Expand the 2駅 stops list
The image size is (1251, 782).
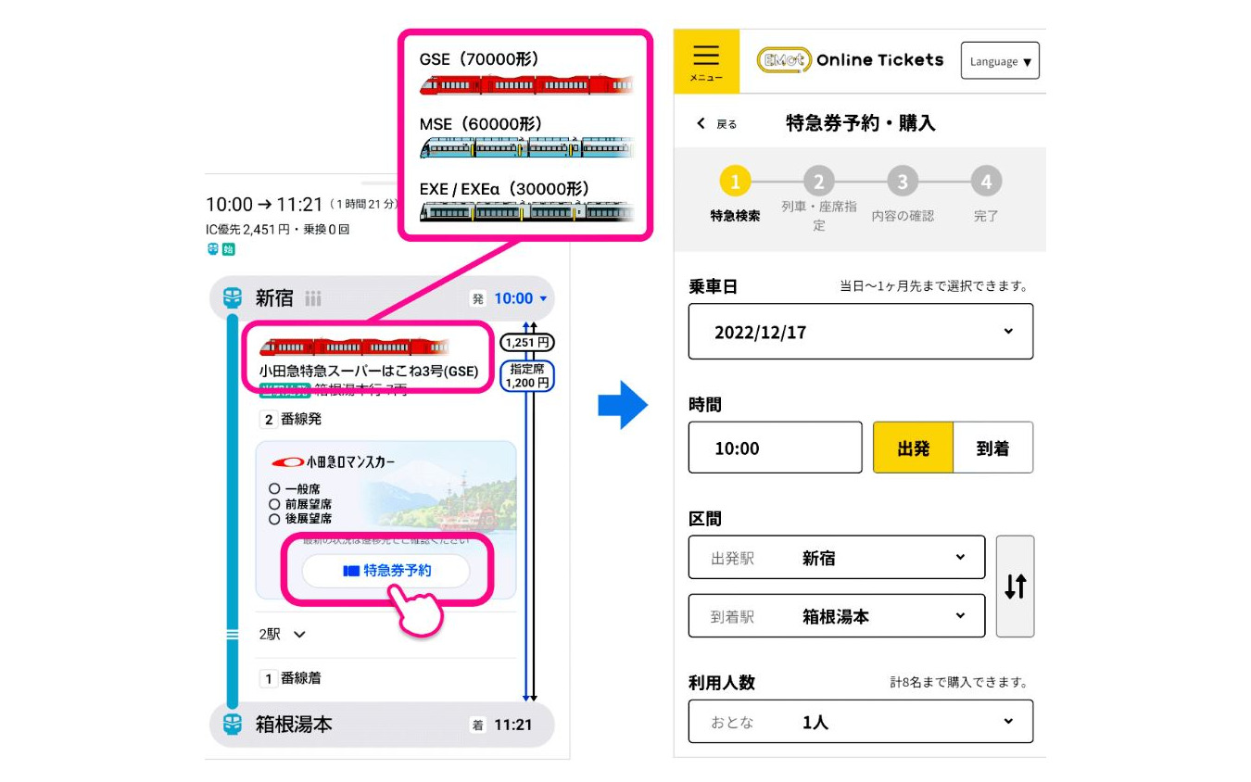tap(283, 635)
